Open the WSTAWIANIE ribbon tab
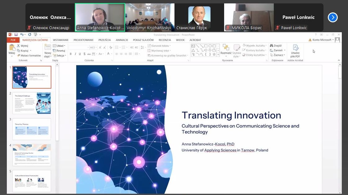Viewport: 348px width, 195px height. point(61,40)
